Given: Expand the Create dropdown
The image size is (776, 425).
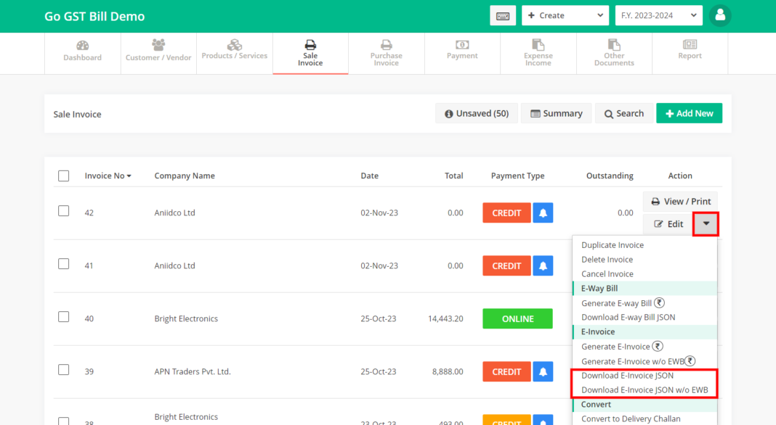Looking at the screenshot, I should pos(565,16).
